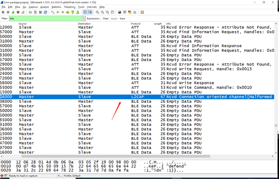Open the View menu

pyautogui.click(x=17, y=7)
